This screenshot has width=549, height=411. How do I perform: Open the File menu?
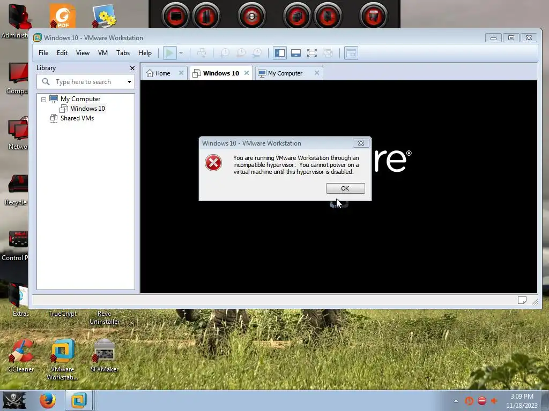[43, 53]
